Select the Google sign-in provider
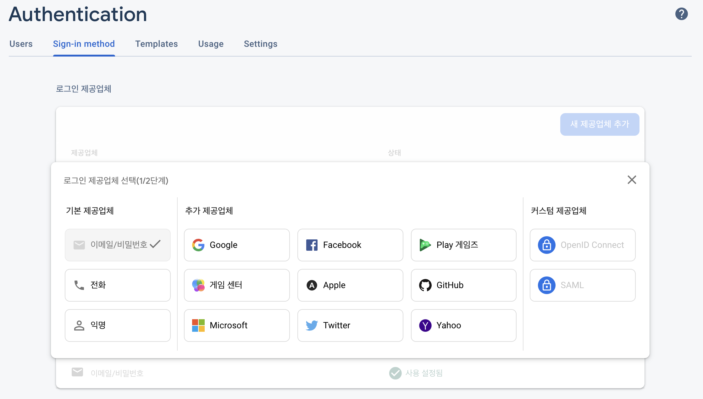Screen dimensions: 703x399 point(236,245)
